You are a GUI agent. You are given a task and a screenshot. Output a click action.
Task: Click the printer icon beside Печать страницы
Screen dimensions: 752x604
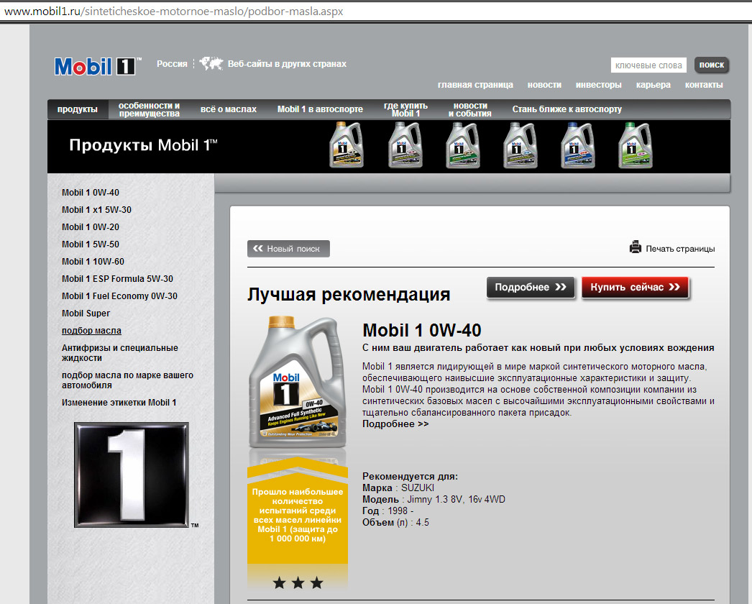click(636, 248)
